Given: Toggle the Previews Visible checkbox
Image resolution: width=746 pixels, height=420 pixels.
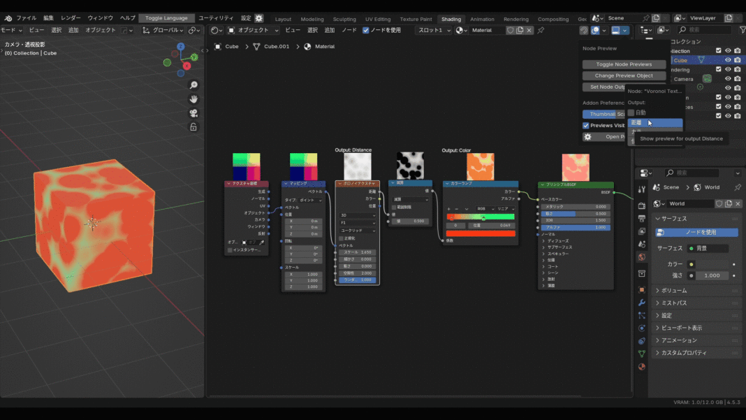Looking at the screenshot, I should click(x=587, y=124).
